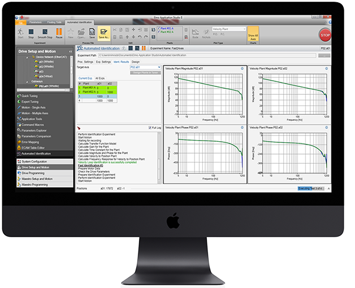Click the Undo arrow in Edit group
This screenshot has height=288, width=355.
[140, 37]
